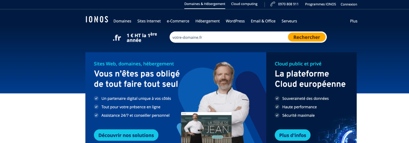Expand the Hébergement menu
Image resolution: width=409 pixels, height=143 pixels.
[x=208, y=21]
